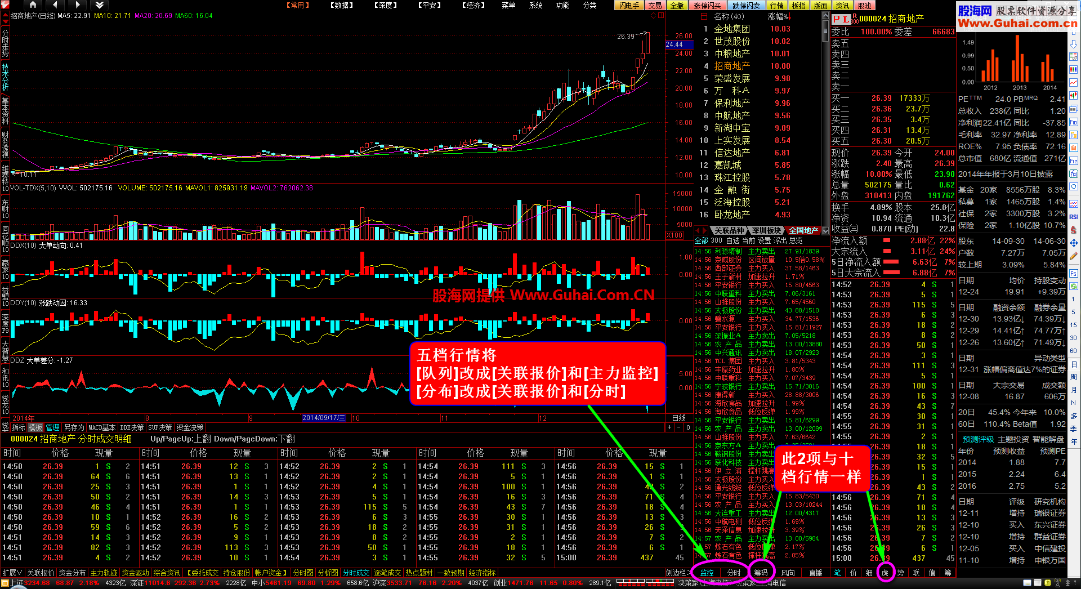
Task: Click the F12 icon in the right sidebar
Action: (1074, 161)
